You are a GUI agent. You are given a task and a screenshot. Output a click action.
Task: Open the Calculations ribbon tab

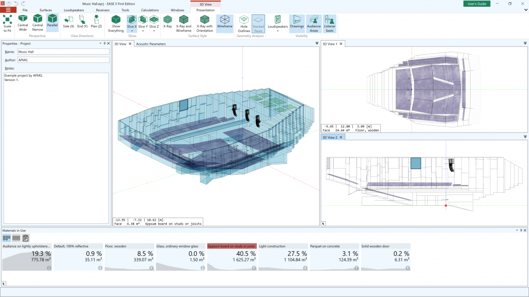[x=150, y=10]
